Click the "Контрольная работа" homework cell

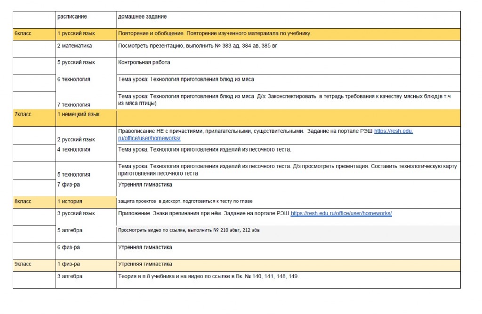145,62
